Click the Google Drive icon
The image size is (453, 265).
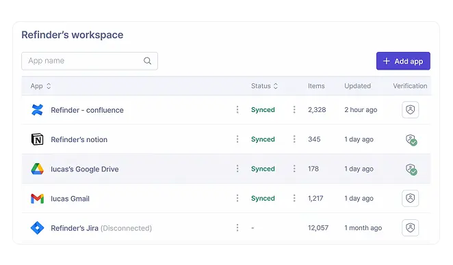[x=37, y=169]
